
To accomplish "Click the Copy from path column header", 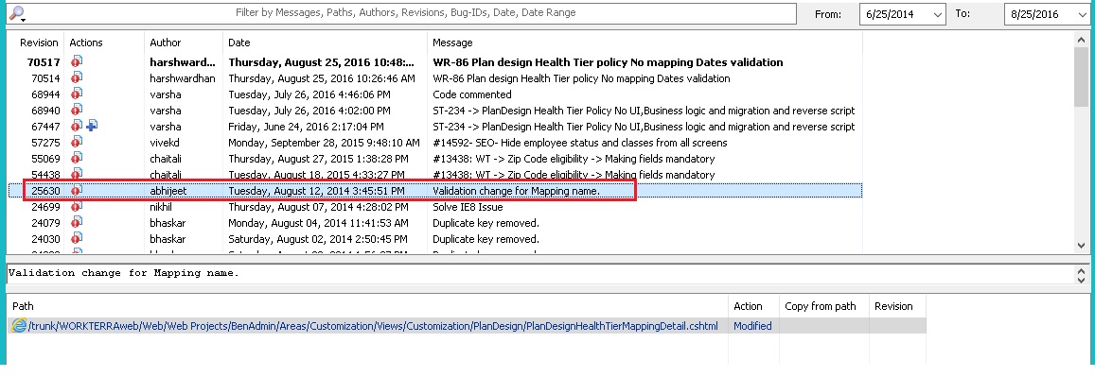I will point(821,306).
